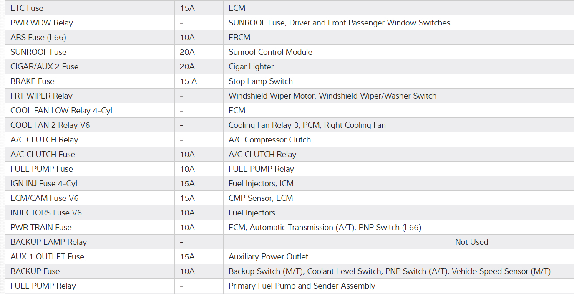Image resolution: width=574 pixels, height=294 pixels.
Task: Select the SUNROOF Fuse name cell
Action: click(38, 52)
